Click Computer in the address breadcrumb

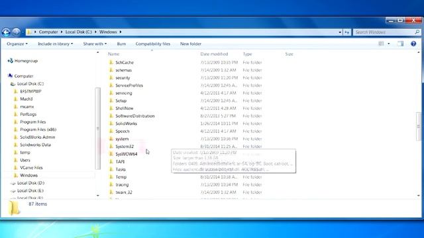coord(48,32)
